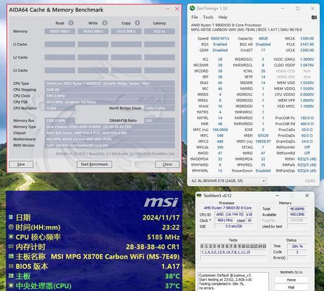Click Start Benchmark in AIDA64

point(94,164)
